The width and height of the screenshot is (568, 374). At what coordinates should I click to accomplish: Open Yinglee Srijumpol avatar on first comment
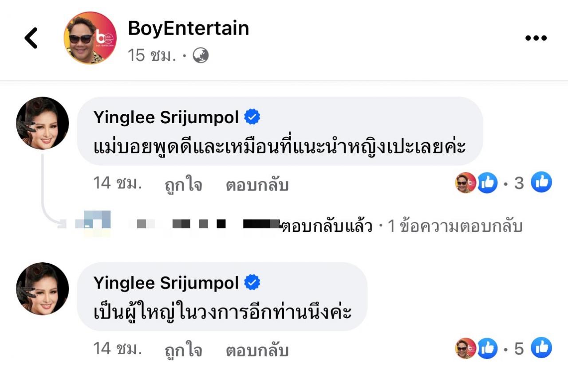click(x=43, y=123)
